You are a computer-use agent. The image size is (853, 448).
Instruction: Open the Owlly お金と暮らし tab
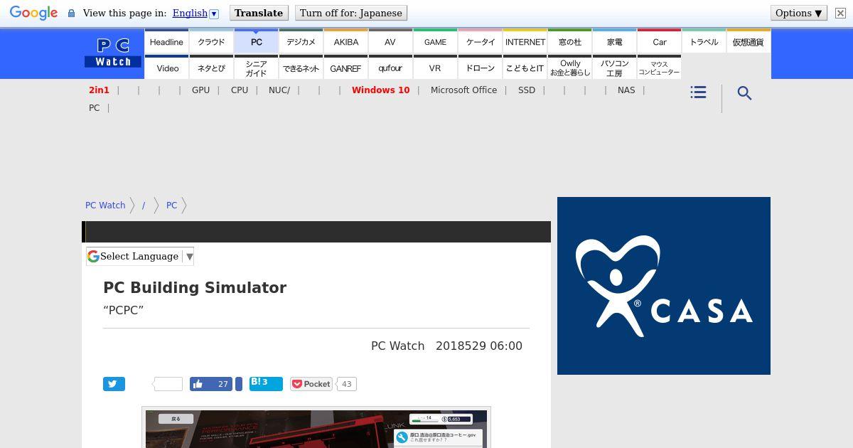click(x=570, y=68)
